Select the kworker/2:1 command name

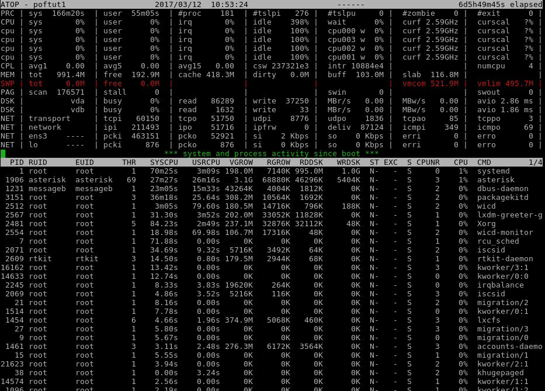503,364
